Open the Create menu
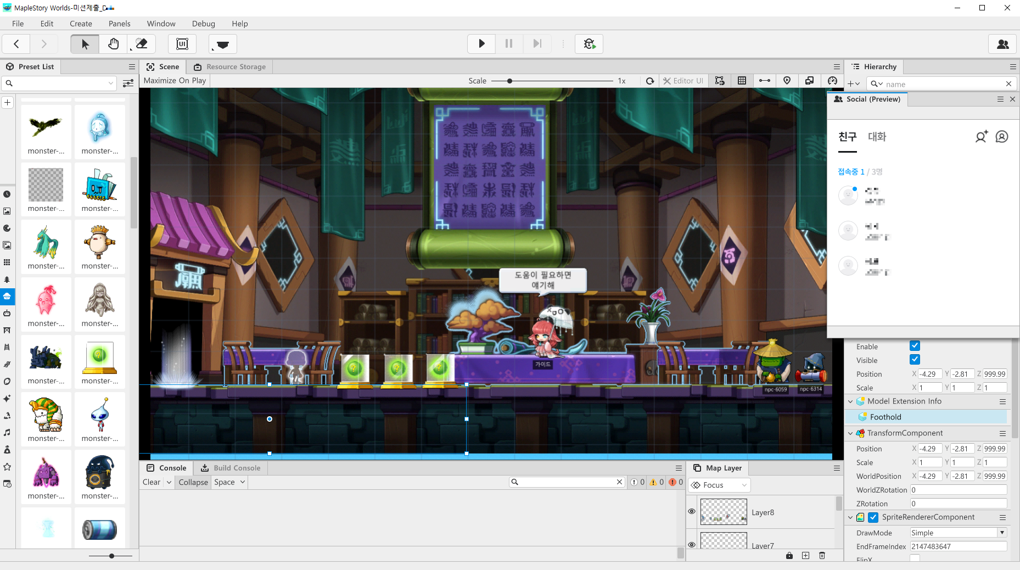 pyautogui.click(x=81, y=24)
